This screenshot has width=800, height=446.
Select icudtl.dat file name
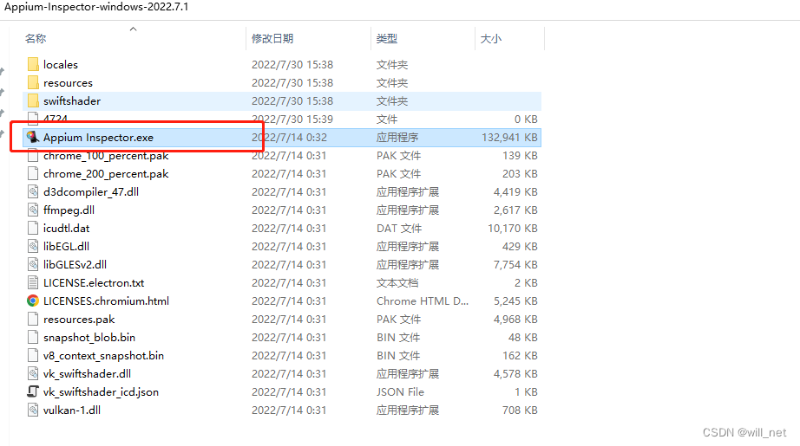pyautogui.click(x=66, y=228)
